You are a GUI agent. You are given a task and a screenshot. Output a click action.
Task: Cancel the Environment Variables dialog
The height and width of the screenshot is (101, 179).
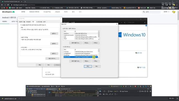pos(96,66)
